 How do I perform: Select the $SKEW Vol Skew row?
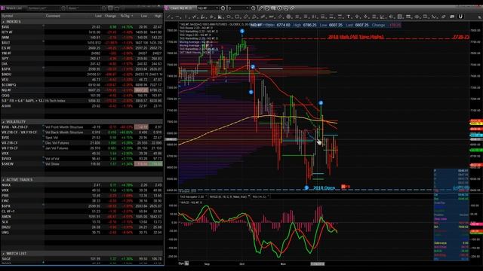pyautogui.click(x=82, y=164)
